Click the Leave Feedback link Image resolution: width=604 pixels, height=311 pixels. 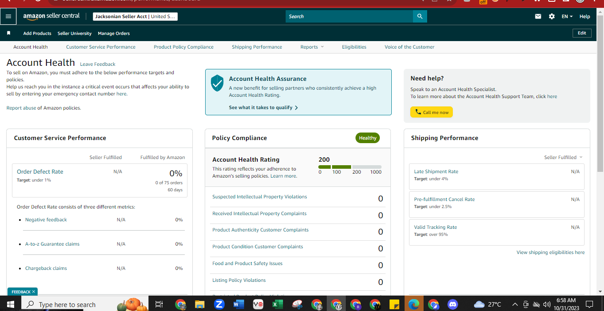coord(98,64)
